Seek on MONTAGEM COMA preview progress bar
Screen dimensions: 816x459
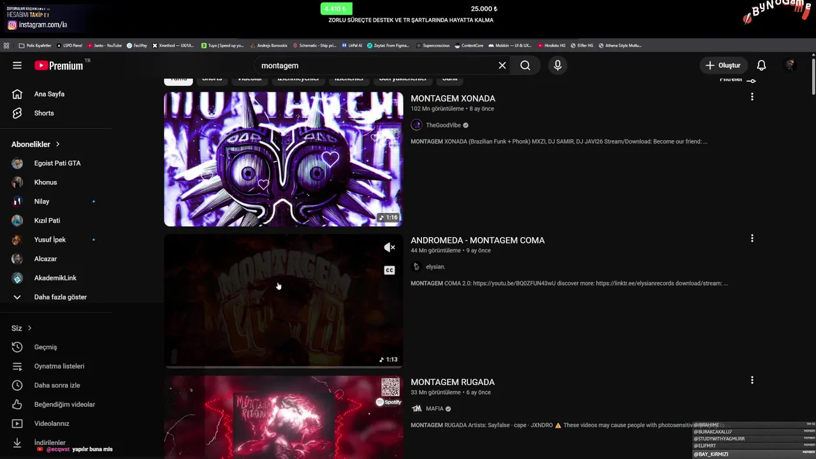[284, 367]
